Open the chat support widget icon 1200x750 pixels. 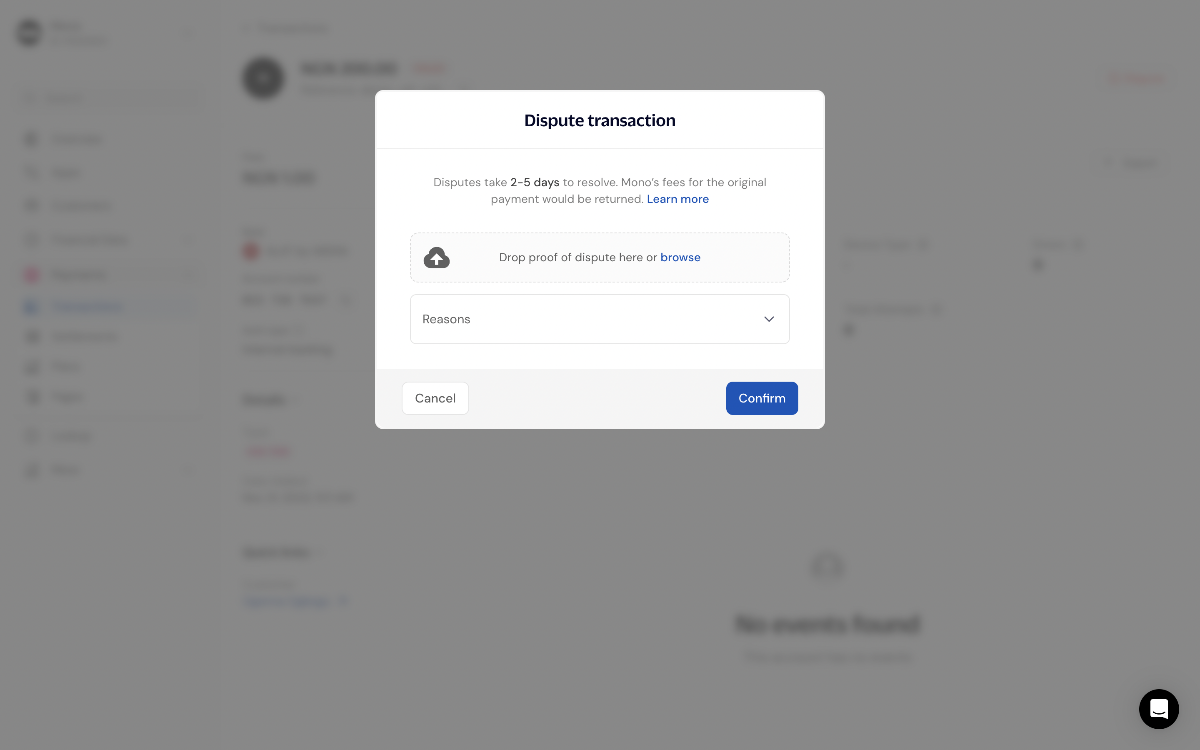[x=1158, y=709]
